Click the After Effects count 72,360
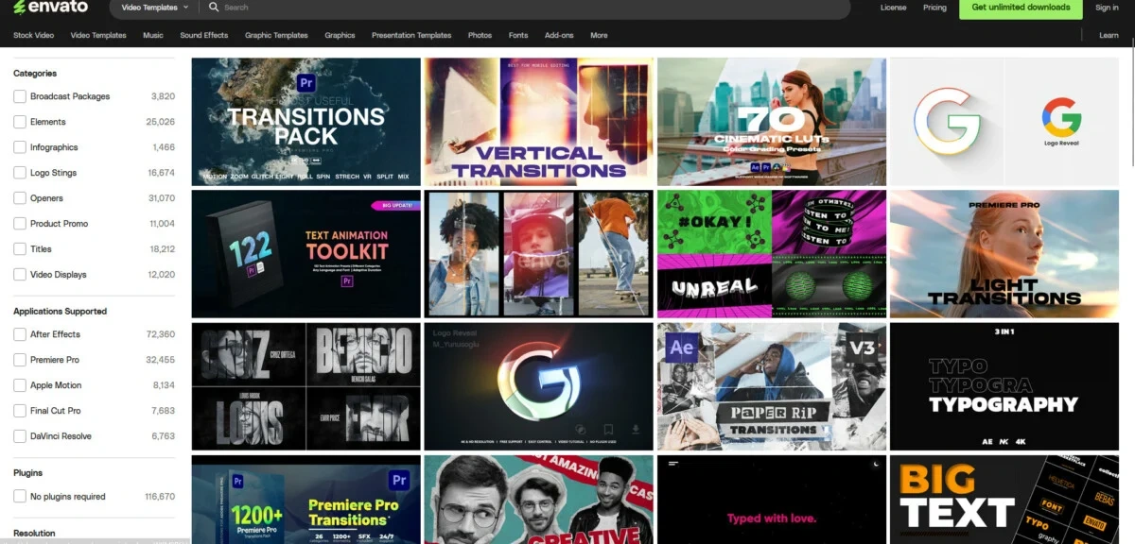1135x544 pixels. click(x=160, y=334)
